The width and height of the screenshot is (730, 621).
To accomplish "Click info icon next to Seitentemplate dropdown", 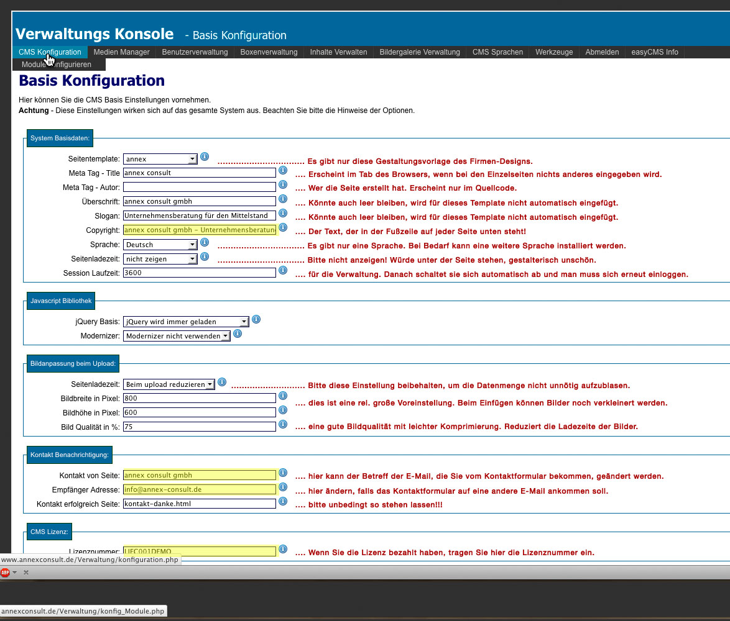I will (205, 157).
